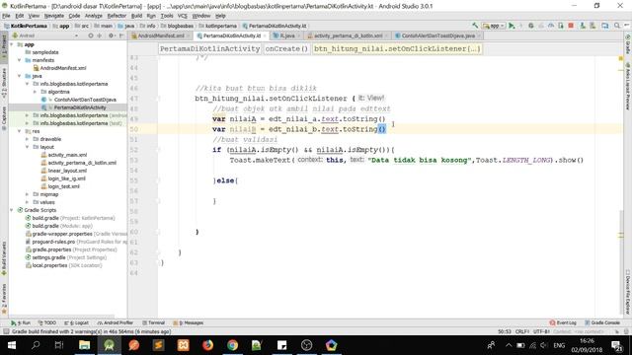
Task: Click the Windows Start button
Action: 12,345
